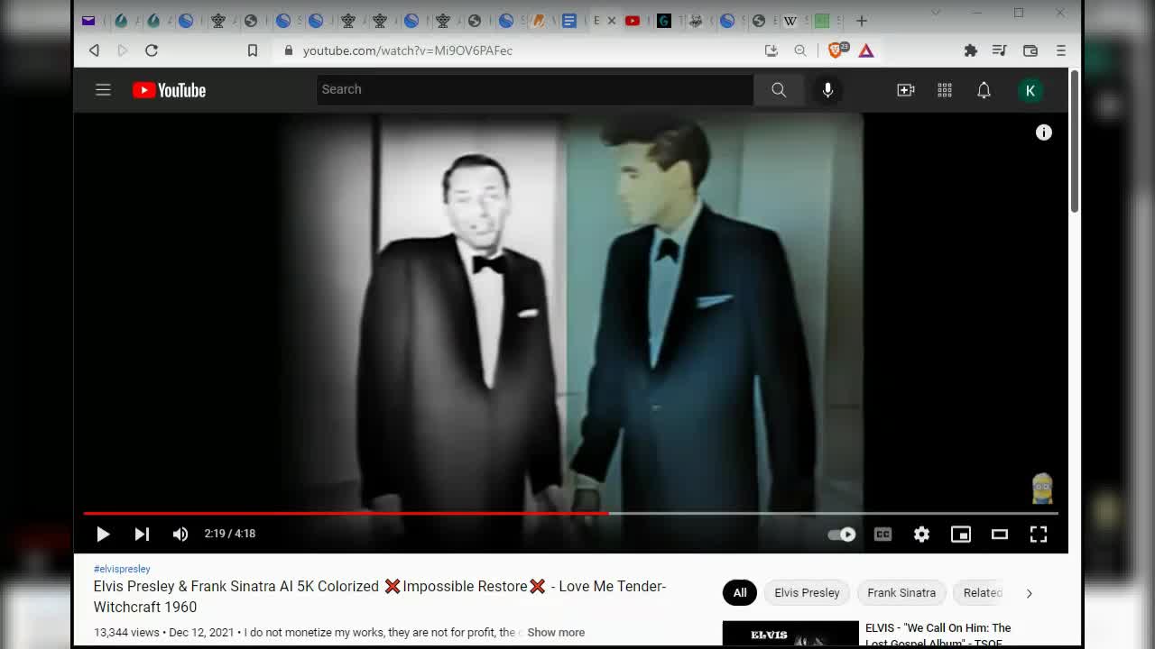Toggle the autoplay switch in player

click(842, 534)
